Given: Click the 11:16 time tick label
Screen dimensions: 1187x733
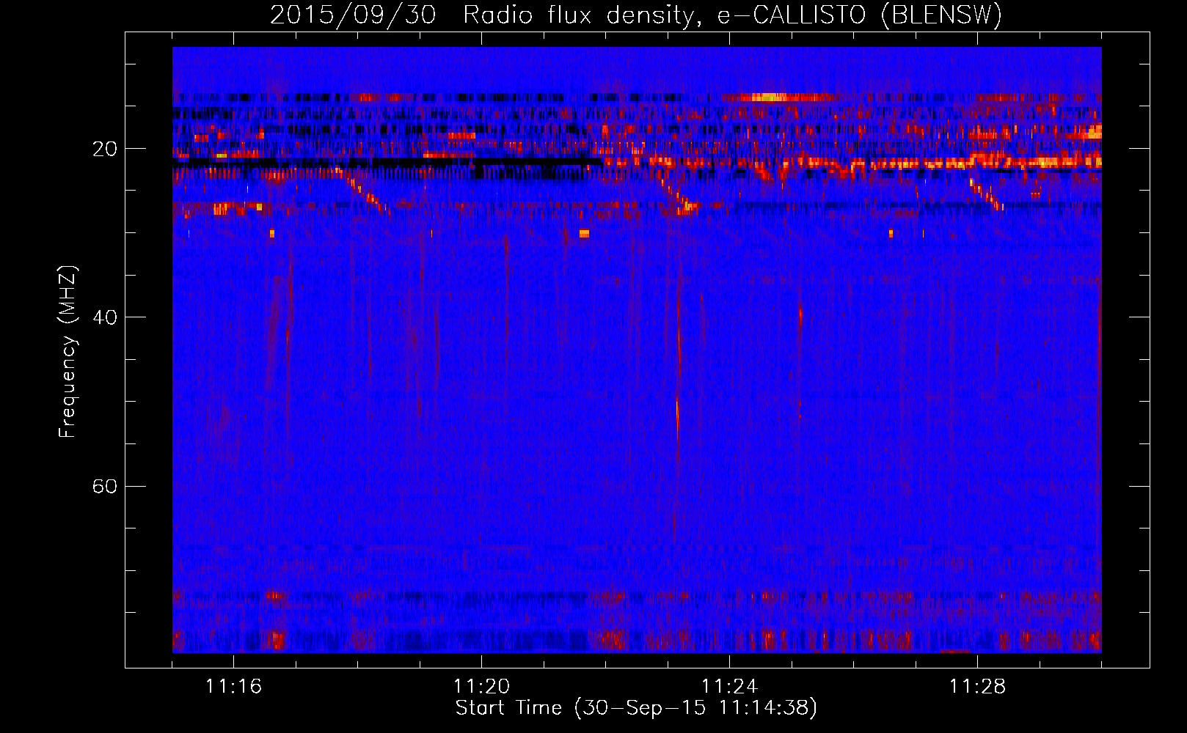Looking at the screenshot, I should point(233,686).
